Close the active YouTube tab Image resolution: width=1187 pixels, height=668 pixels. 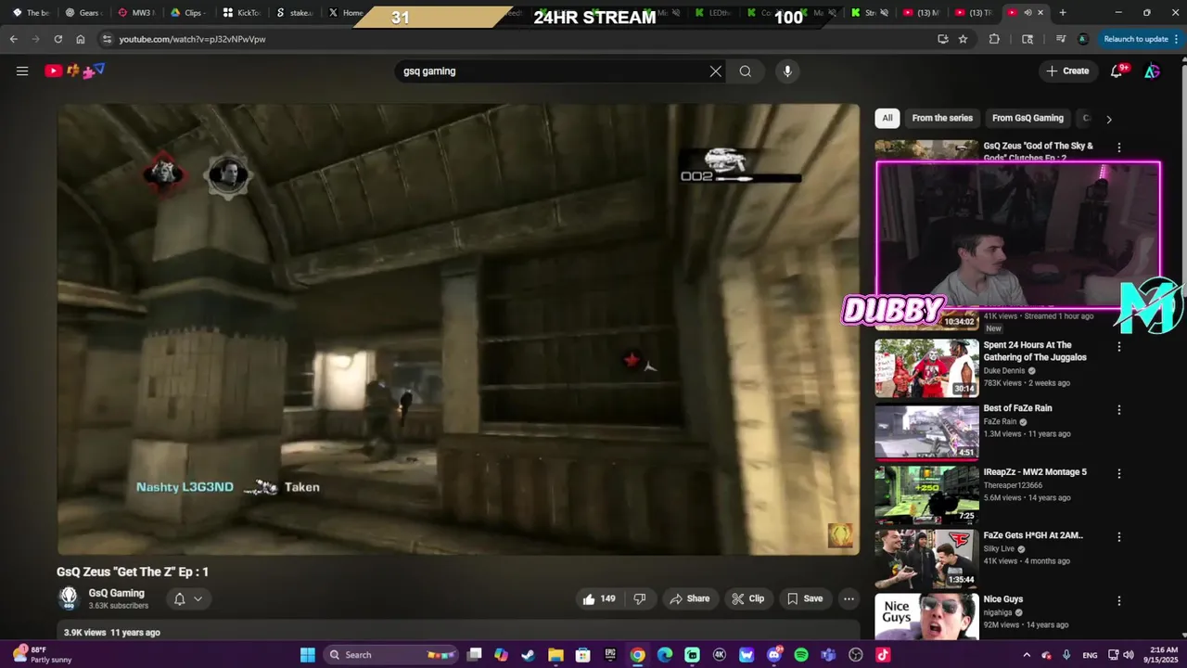(1040, 13)
